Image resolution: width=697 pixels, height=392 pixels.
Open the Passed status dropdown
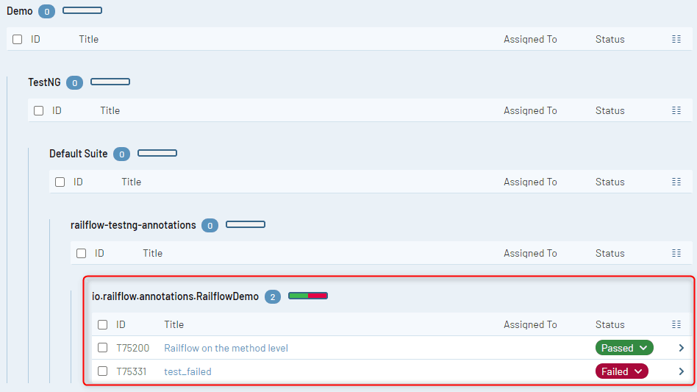[x=624, y=348]
